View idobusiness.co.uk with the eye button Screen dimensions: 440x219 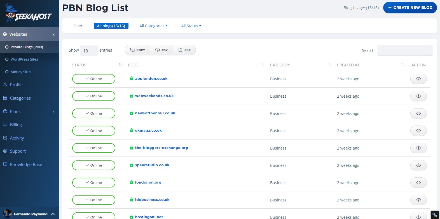point(418,200)
